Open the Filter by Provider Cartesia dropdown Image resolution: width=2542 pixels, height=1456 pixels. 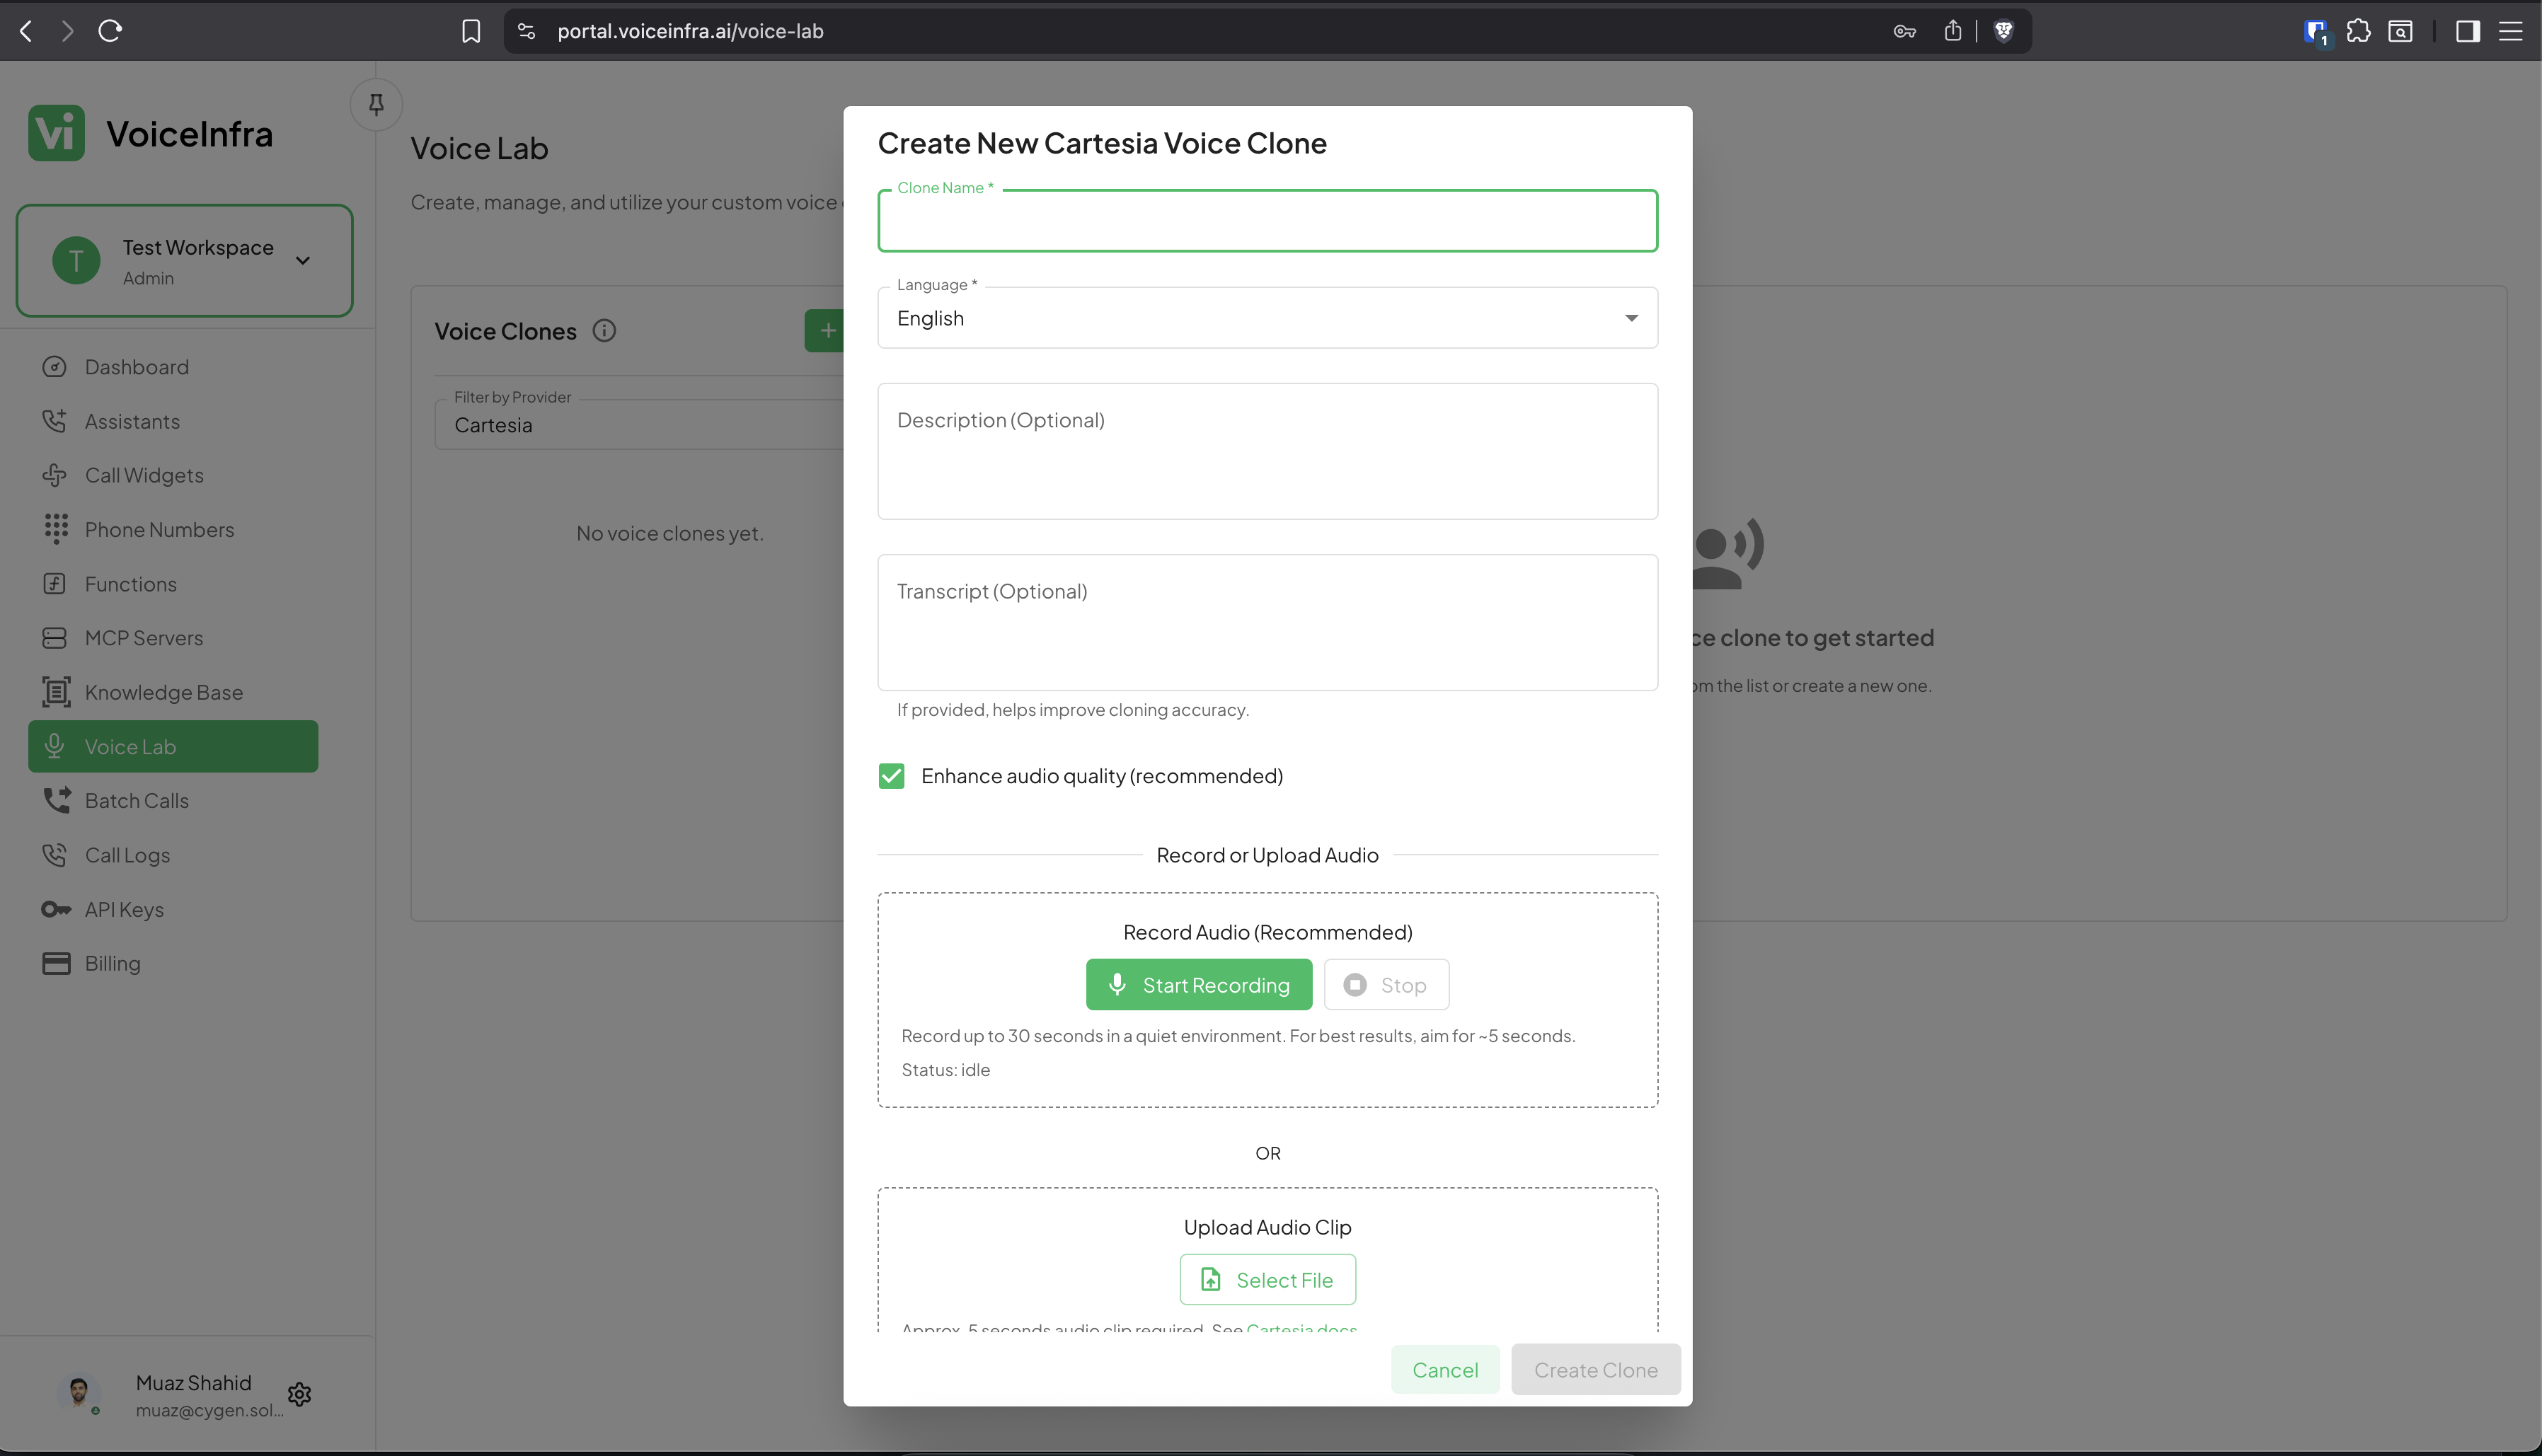click(640, 425)
